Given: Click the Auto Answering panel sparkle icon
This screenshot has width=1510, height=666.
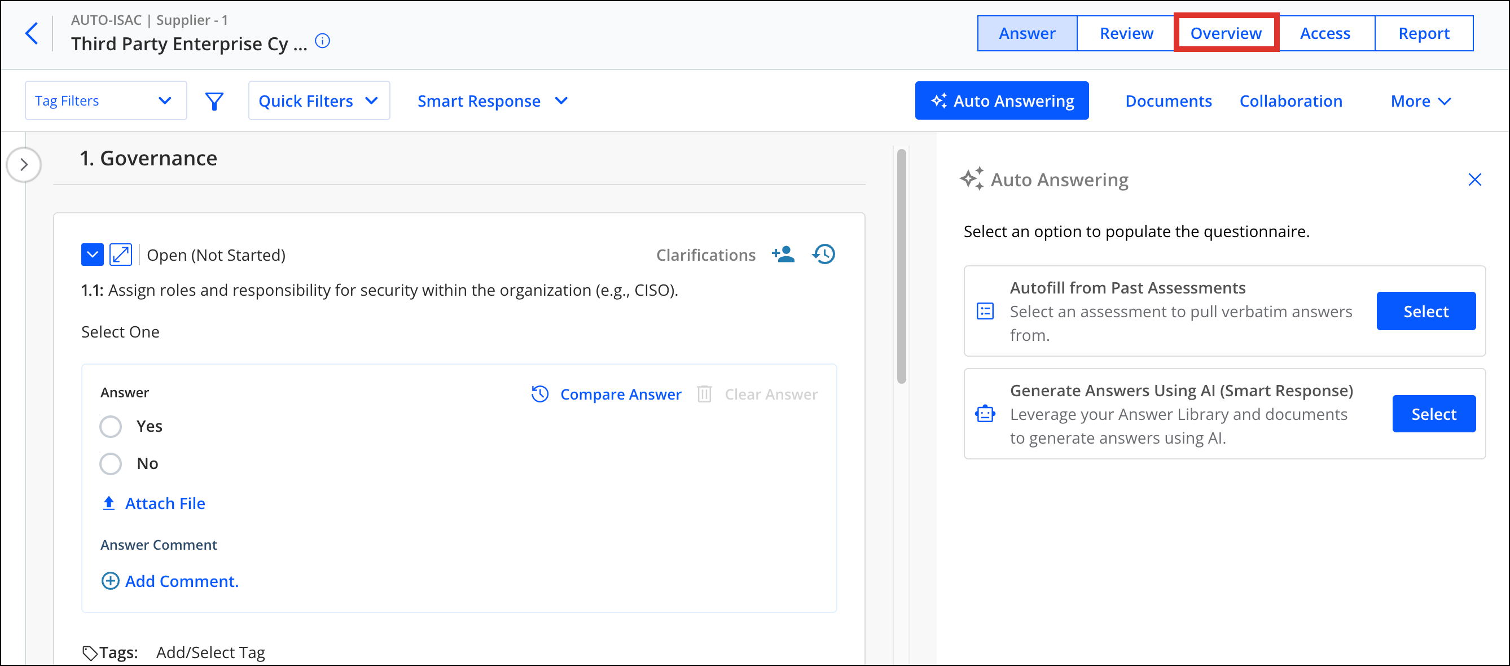Looking at the screenshot, I should [972, 179].
